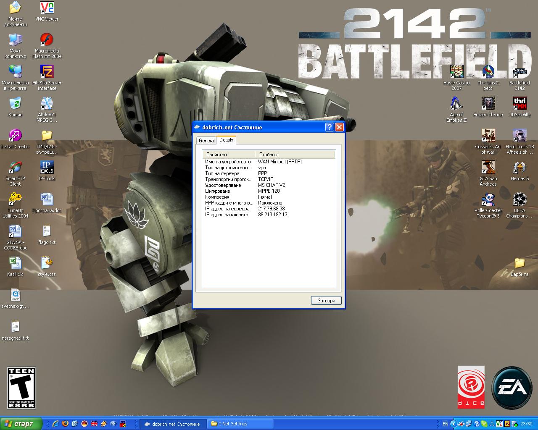538x430 pixels.
Task: Select the style.css file icon
Action: point(47,267)
